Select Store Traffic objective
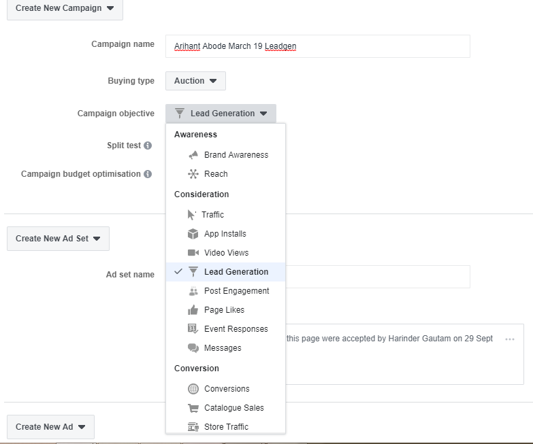This screenshot has width=533, height=444. (x=226, y=426)
